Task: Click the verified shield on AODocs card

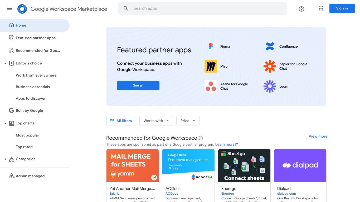Action: click(x=210, y=178)
